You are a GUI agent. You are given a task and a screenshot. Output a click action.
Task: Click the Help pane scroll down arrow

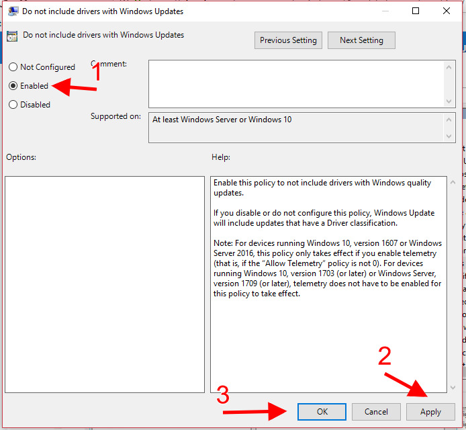[x=453, y=387]
